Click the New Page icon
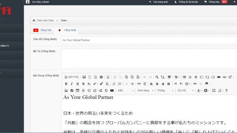 click(90, 77)
